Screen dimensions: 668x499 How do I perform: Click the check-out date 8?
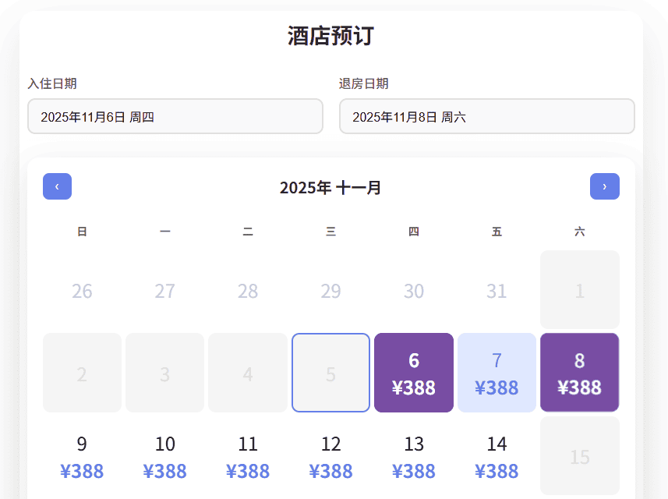point(579,372)
